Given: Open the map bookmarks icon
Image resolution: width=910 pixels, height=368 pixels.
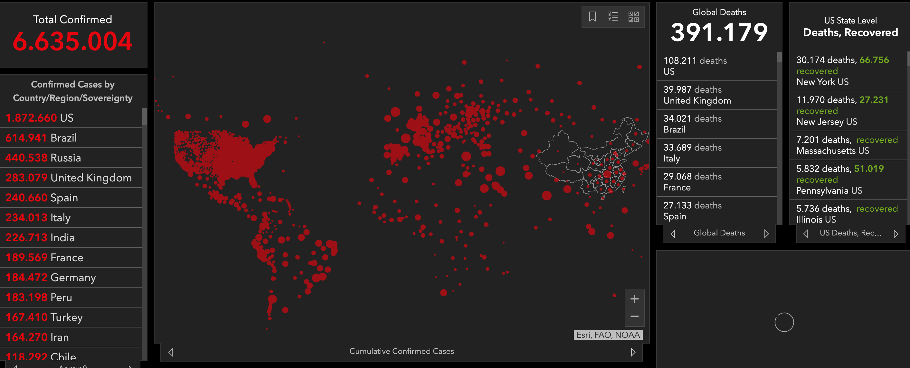Looking at the screenshot, I should 592,17.
